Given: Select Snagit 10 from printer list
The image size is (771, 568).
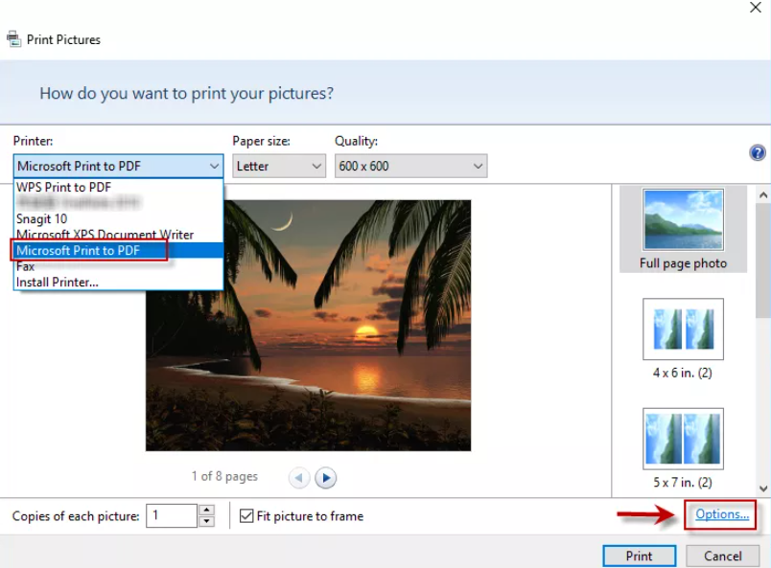Looking at the screenshot, I should (x=42, y=218).
